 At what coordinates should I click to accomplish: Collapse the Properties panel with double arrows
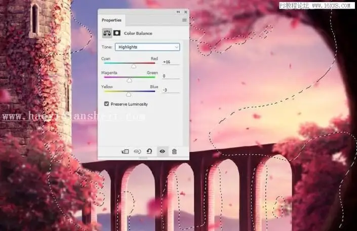178,12
